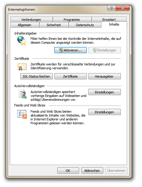Click the Abbrechen button
Screen dimensions: 142x187
tap(92, 171)
